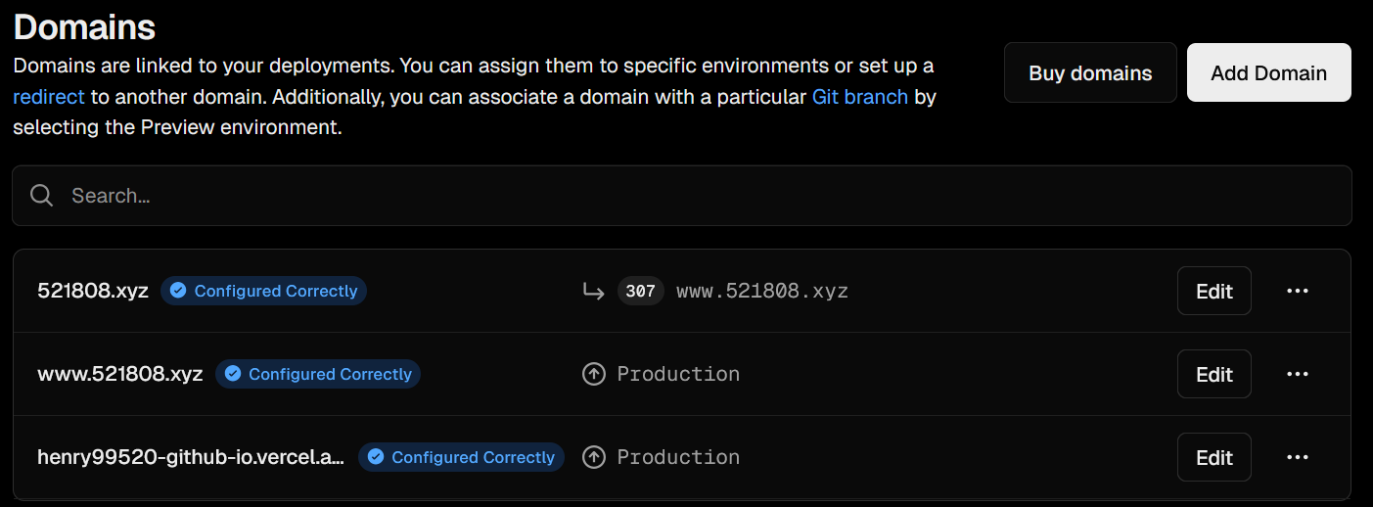1373x507 pixels.
Task: Edit the www.521808.xyz domain
Action: [1213, 374]
